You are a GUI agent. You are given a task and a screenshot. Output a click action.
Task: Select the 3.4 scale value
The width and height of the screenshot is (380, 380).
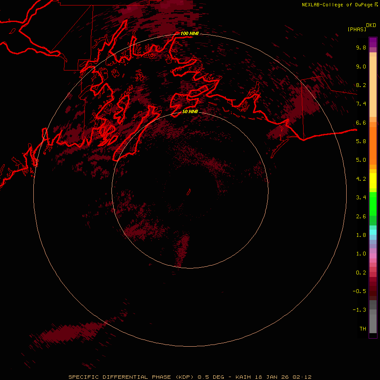(x=361, y=198)
